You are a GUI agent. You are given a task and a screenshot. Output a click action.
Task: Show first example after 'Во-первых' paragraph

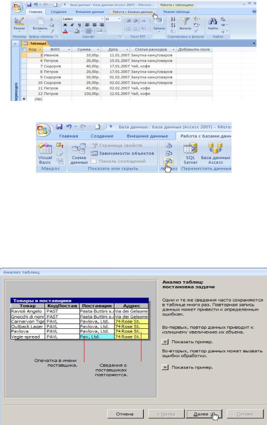[165, 341]
